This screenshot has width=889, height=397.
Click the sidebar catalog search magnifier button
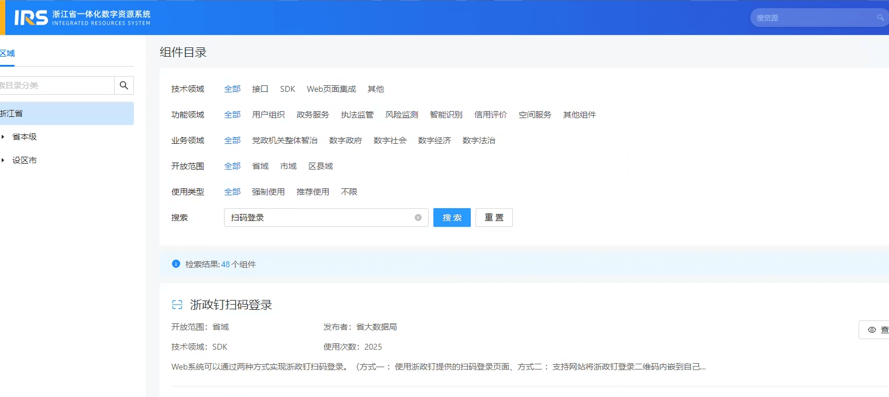pyautogui.click(x=124, y=85)
